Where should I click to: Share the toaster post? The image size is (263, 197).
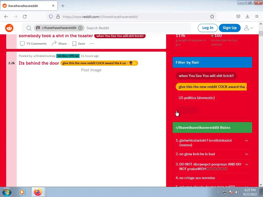pos(59,44)
